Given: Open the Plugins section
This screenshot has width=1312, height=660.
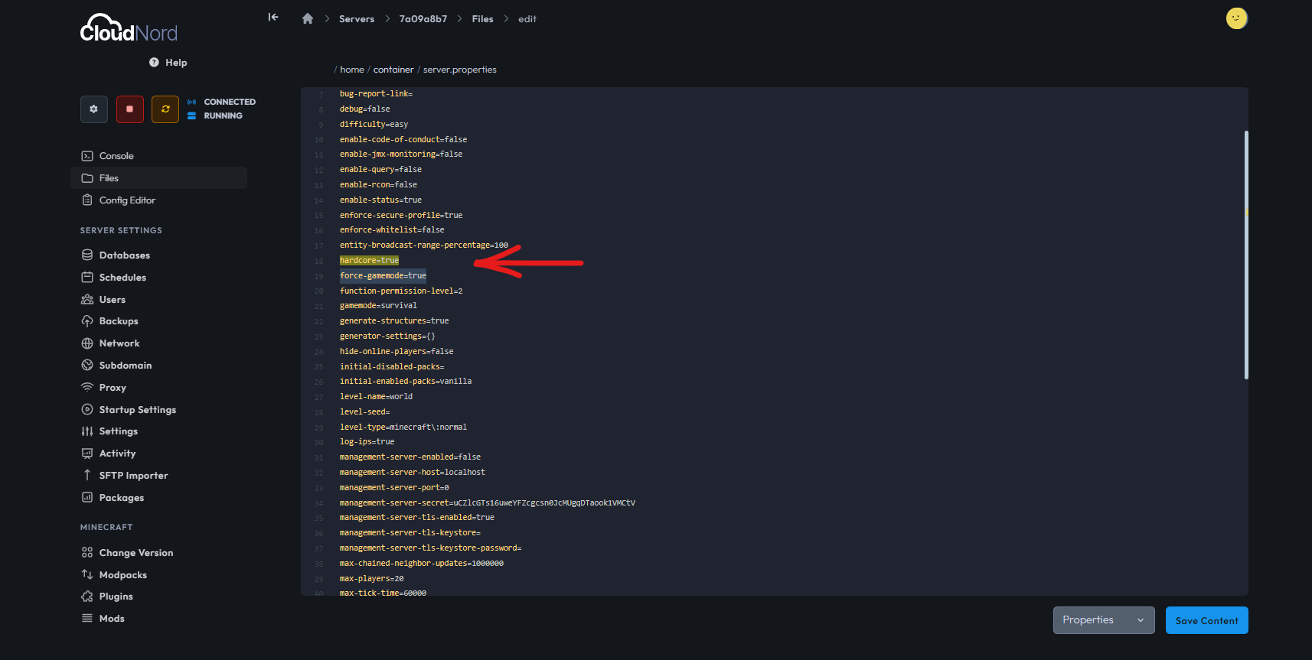Looking at the screenshot, I should point(116,597).
